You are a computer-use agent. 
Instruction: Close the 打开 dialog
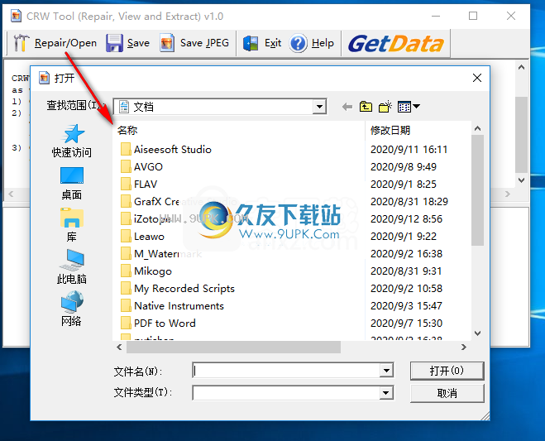click(x=477, y=78)
